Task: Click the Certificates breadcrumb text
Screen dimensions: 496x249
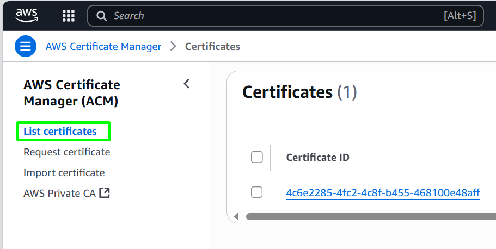Action: point(212,46)
